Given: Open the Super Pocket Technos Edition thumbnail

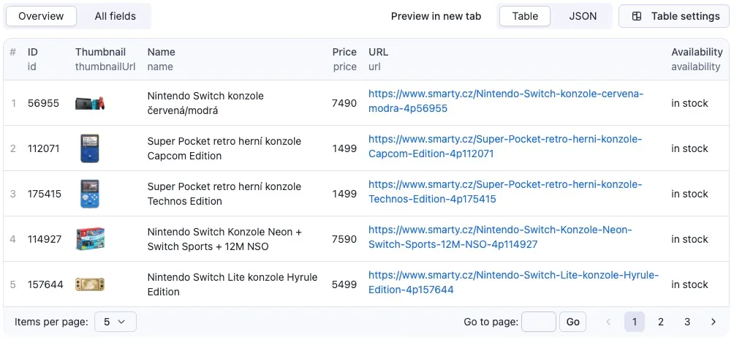Looking at the screenshot, I should [90, 194].
